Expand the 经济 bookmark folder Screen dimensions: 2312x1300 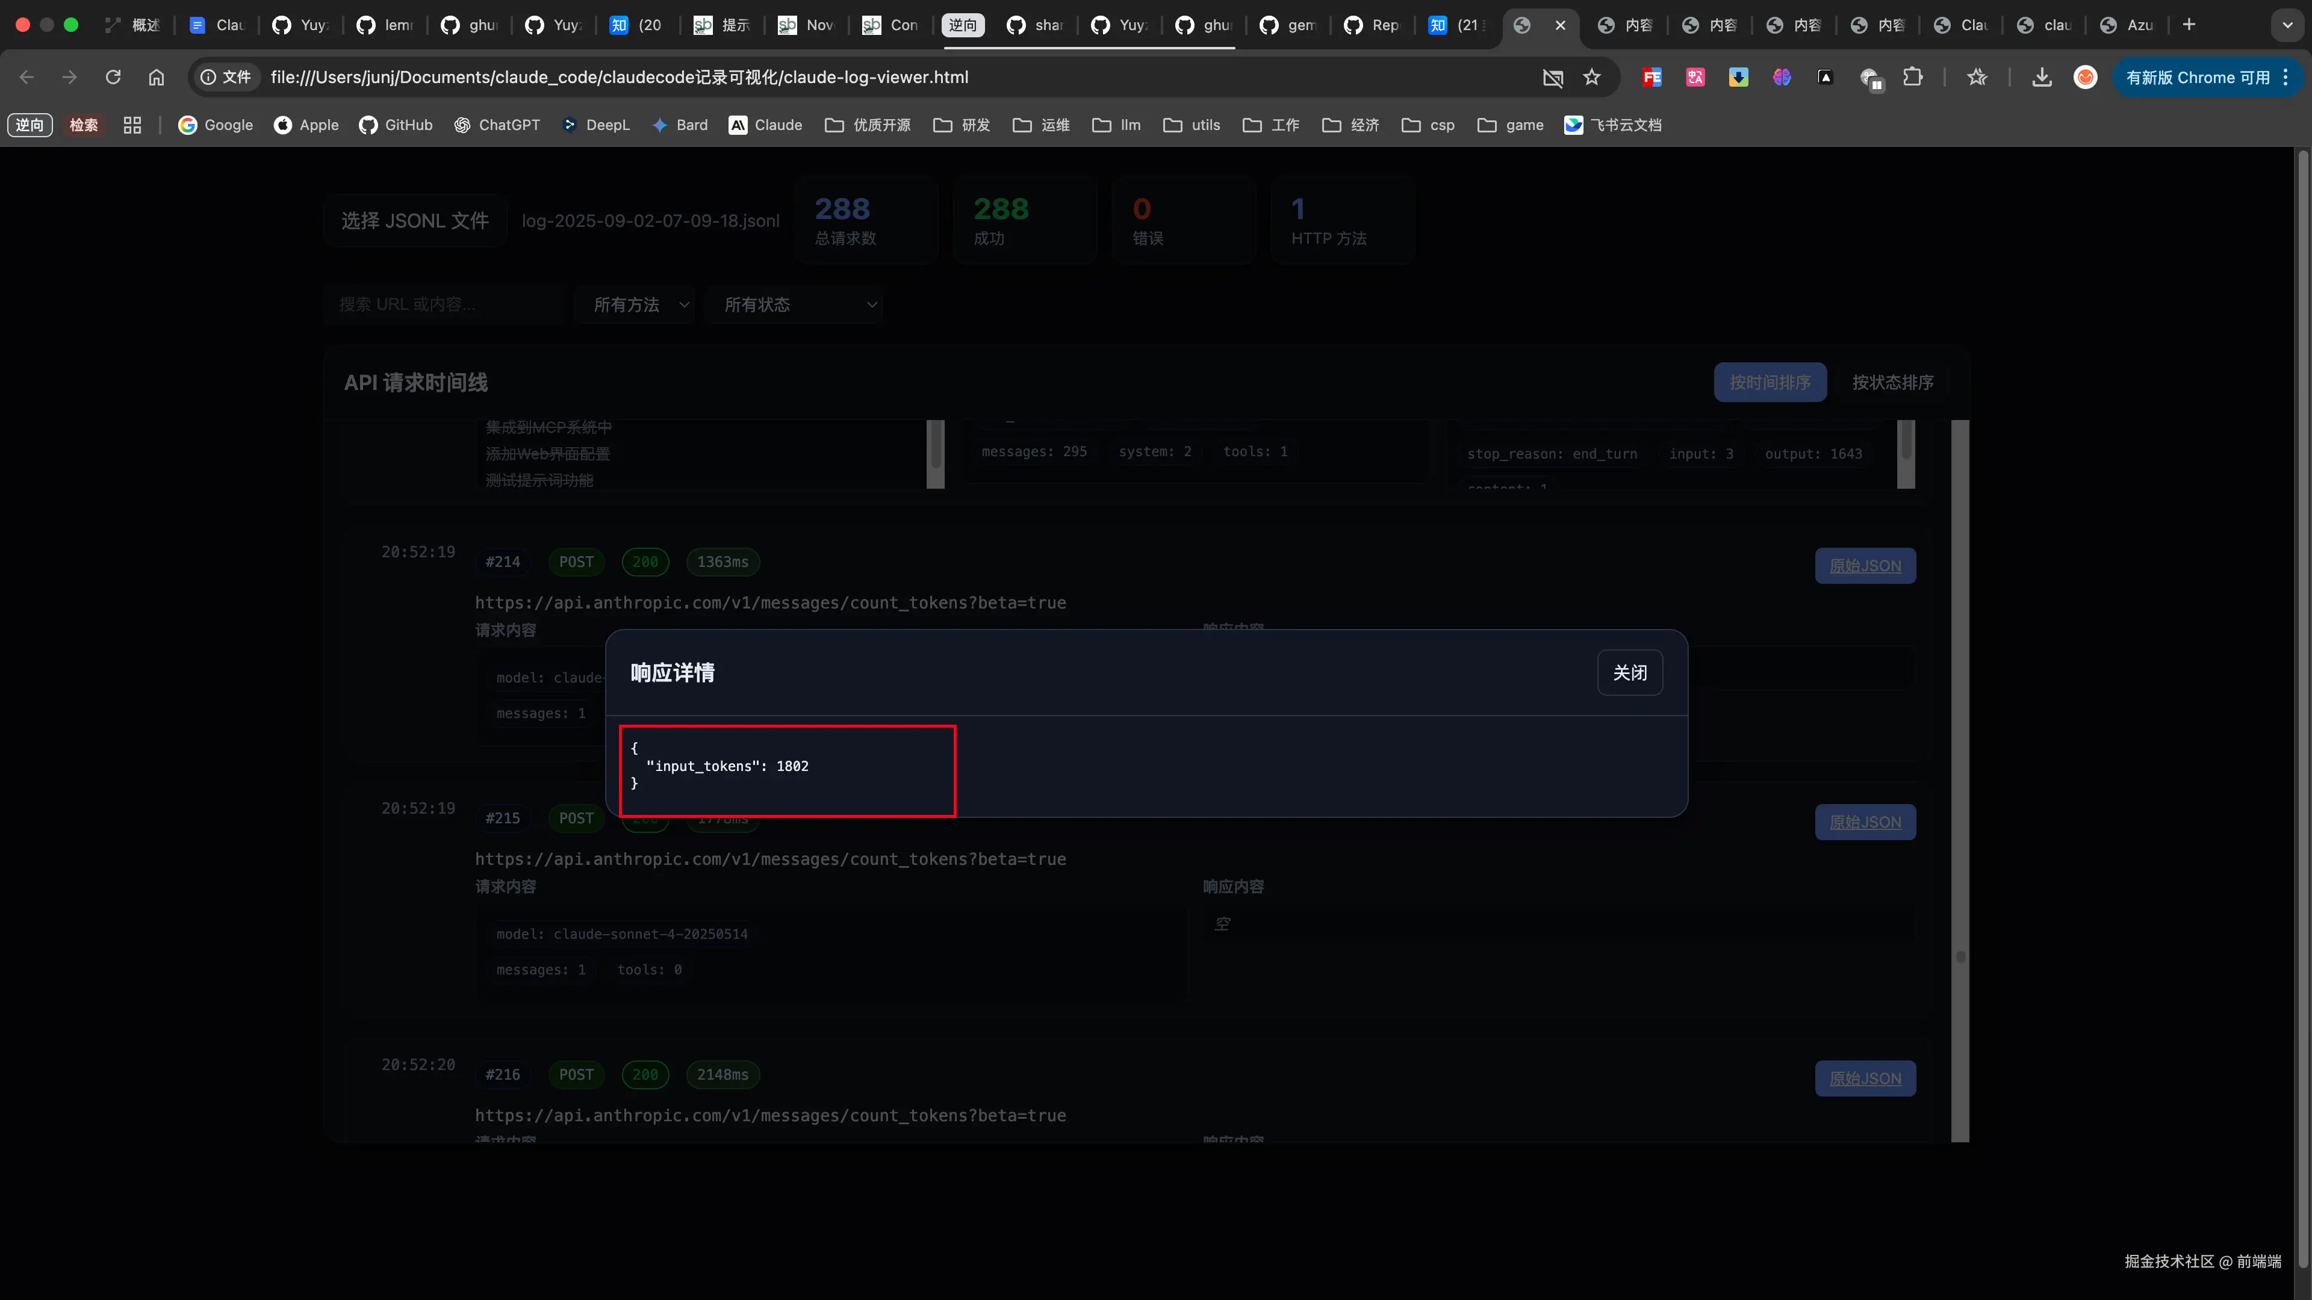pyautogui.click(x=1350, y=125)
